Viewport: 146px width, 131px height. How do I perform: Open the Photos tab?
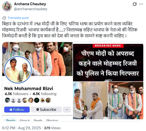click(x=52, y=120)
